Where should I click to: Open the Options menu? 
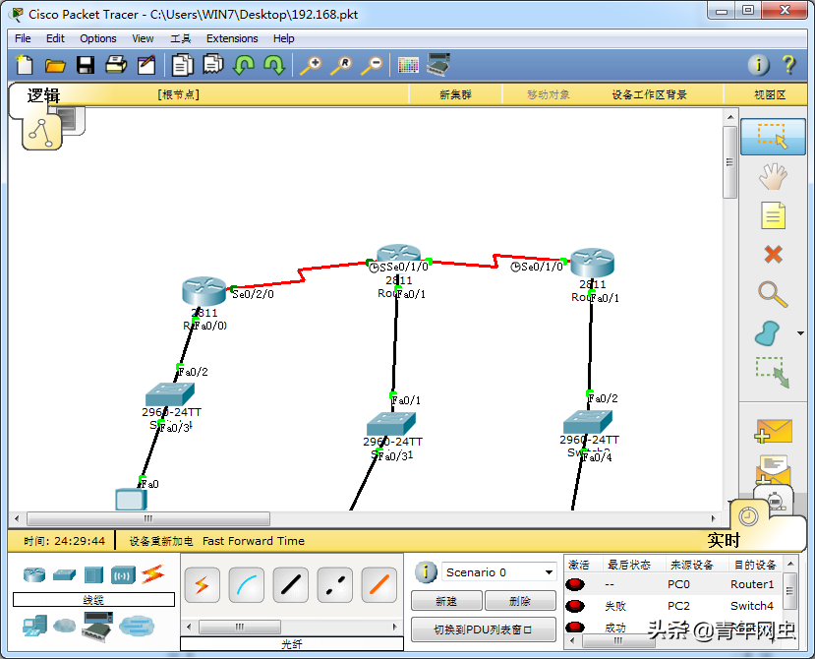point(97,38)
